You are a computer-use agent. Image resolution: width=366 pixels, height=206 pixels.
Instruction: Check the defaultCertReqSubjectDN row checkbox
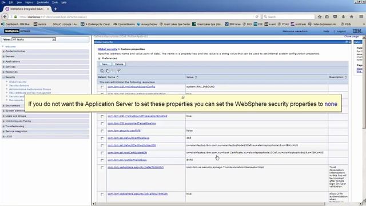click(102, 146)
